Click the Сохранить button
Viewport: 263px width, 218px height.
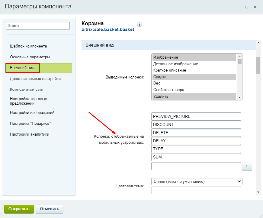tap(19, 209)
